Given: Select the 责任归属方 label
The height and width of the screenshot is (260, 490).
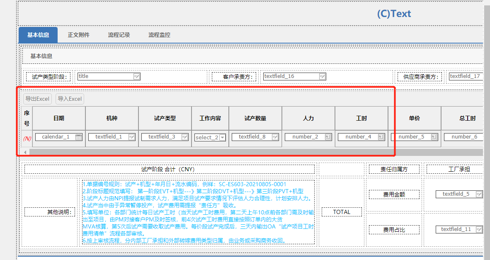Looking at the screenshot, I should [x=394, y=169].
